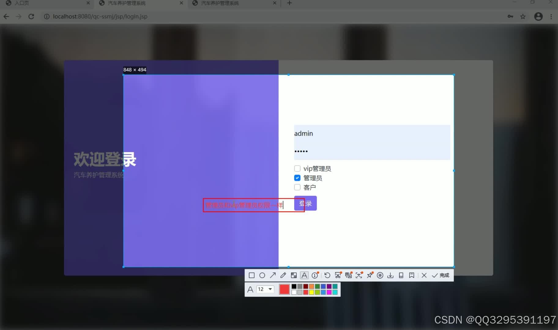Open the Chrome three-dot menu

click(551, 16)
